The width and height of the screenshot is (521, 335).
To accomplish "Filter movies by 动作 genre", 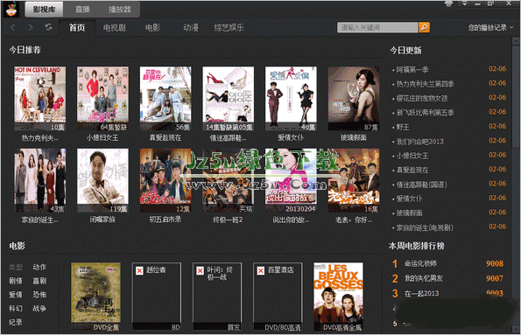I will [39, 267].
